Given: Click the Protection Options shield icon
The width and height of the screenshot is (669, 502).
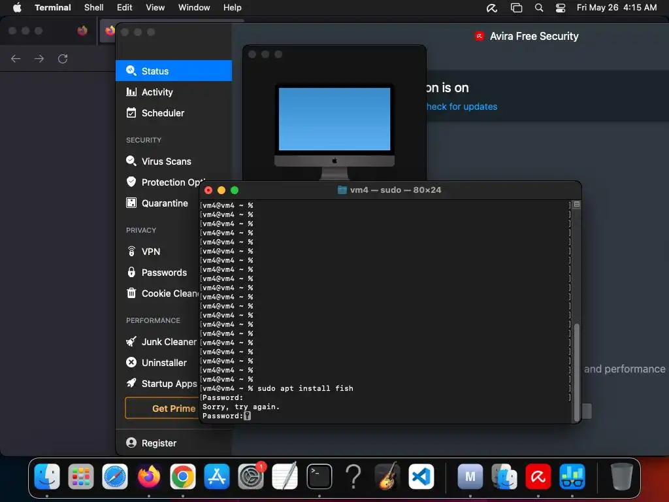Looking at the screenshot, I should tap(131, 182).
